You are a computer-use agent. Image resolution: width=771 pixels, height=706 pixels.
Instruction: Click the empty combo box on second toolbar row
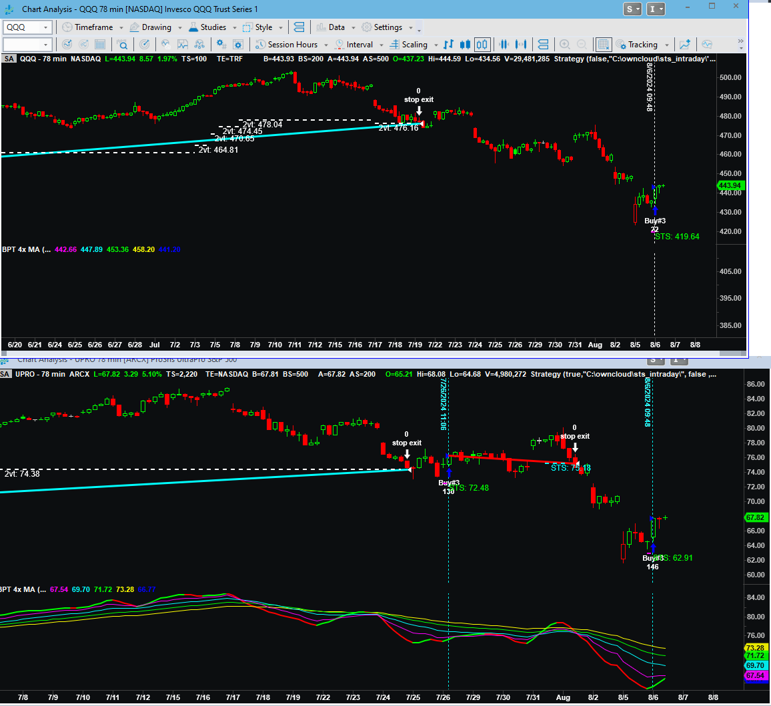pos(27,45)
